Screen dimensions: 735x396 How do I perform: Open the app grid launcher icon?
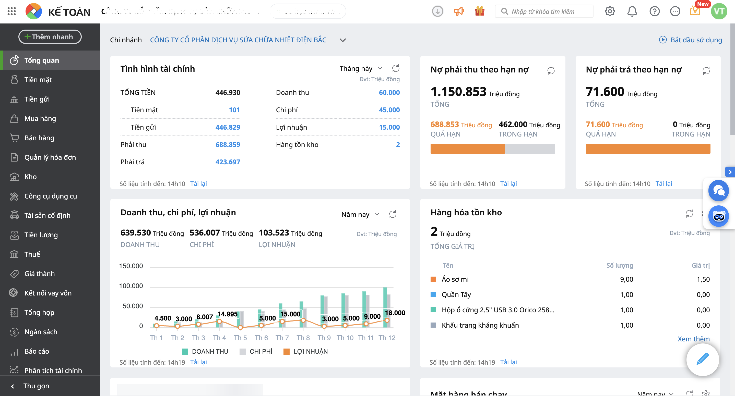11,11
